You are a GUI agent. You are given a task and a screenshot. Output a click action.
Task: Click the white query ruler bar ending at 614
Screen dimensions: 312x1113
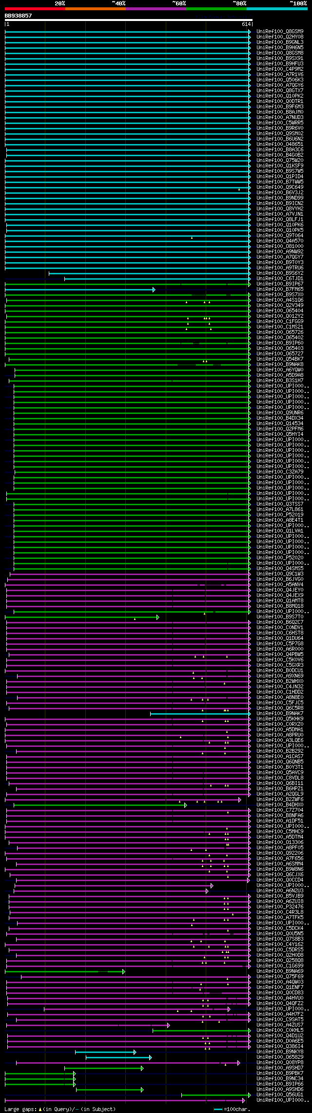tap(128, 21)
